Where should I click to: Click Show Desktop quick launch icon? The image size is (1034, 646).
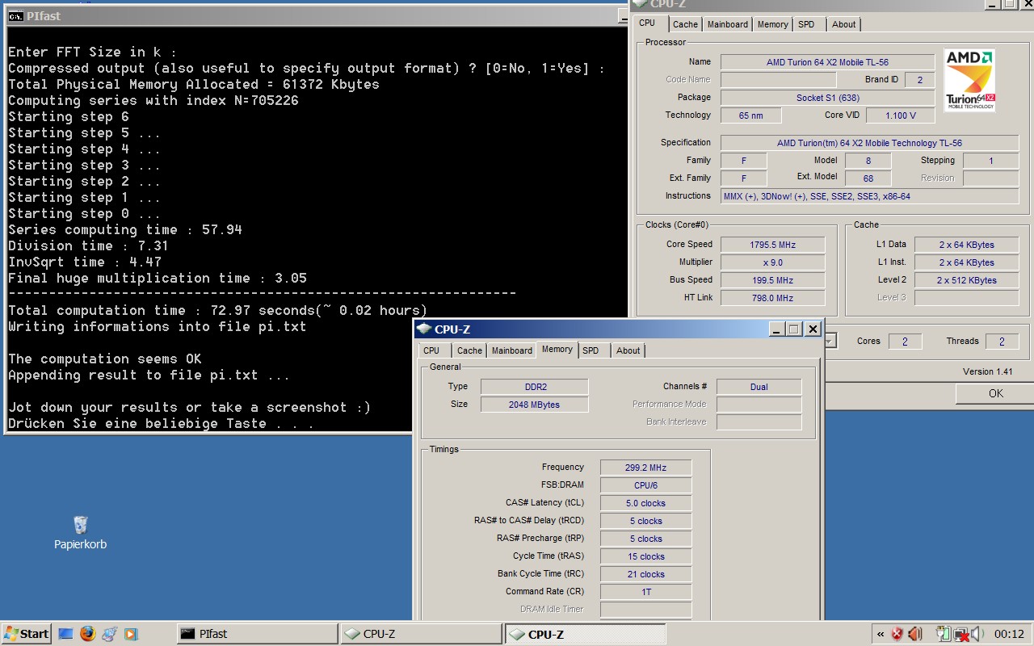66,634
